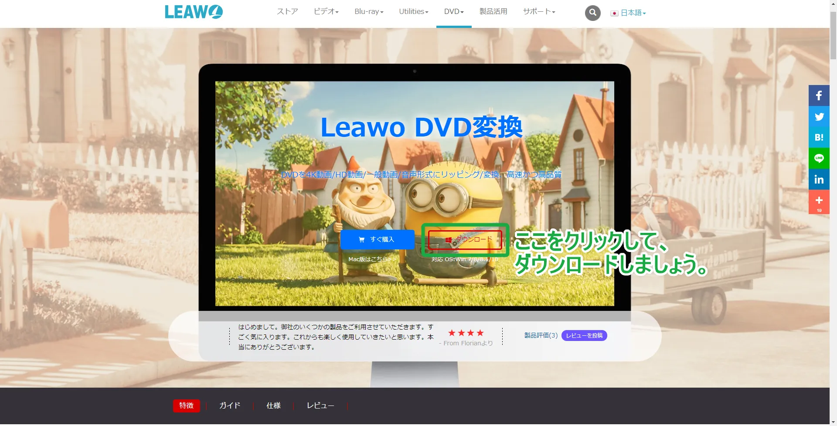Click the four-star review rating
The width and height of the screenshot is (837, 426).
click(466, 333)
